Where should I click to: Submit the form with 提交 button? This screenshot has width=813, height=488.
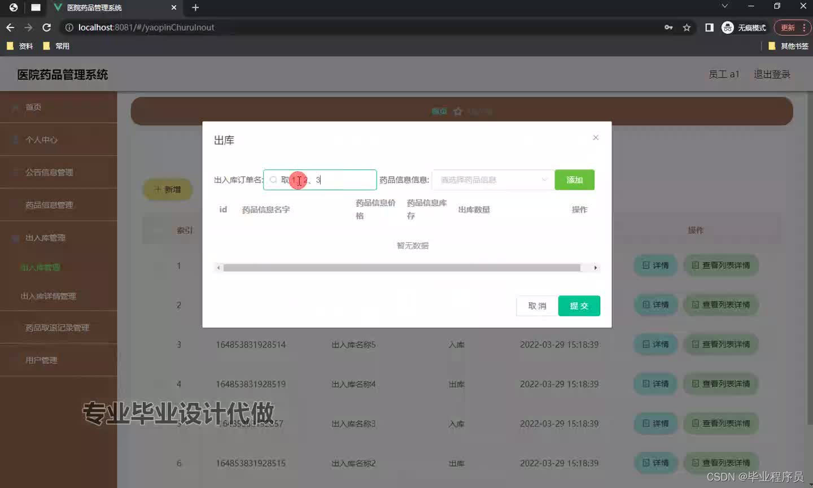click(579, 306)
